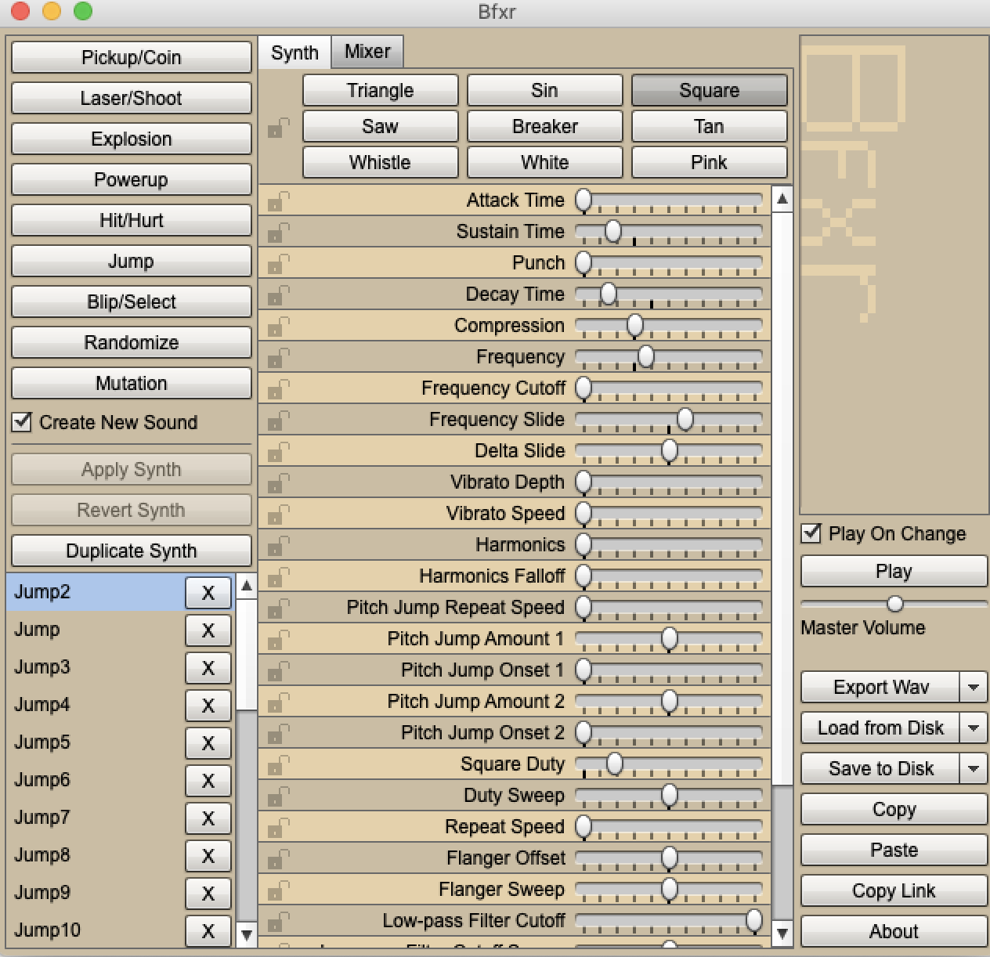Toggle the lock icon for Repeat Speed
The height and width of the screenshot is (957, 990).
(x=277, y=828)
